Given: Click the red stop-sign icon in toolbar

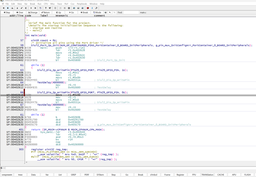Looking at the screenshot, I should point(88,8).
